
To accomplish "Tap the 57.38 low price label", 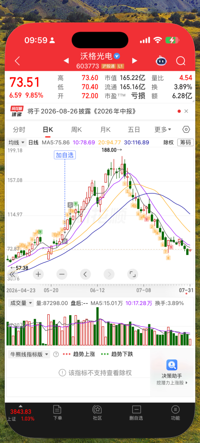I will [19, 268].
